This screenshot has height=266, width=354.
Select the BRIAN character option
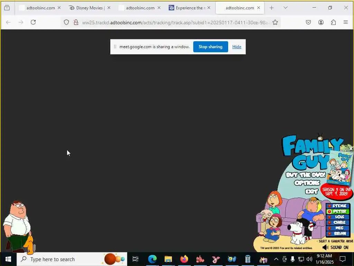(338, 233)
